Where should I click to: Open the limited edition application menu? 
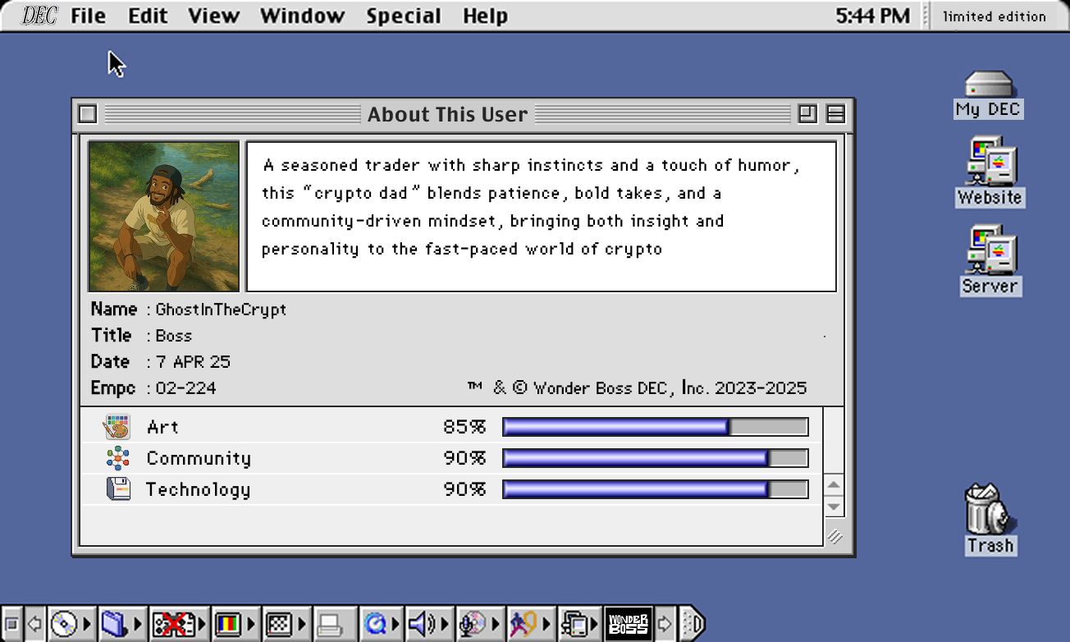point(995,16)
